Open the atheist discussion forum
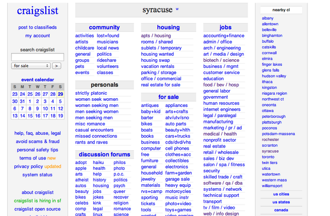 click(82, 180)
